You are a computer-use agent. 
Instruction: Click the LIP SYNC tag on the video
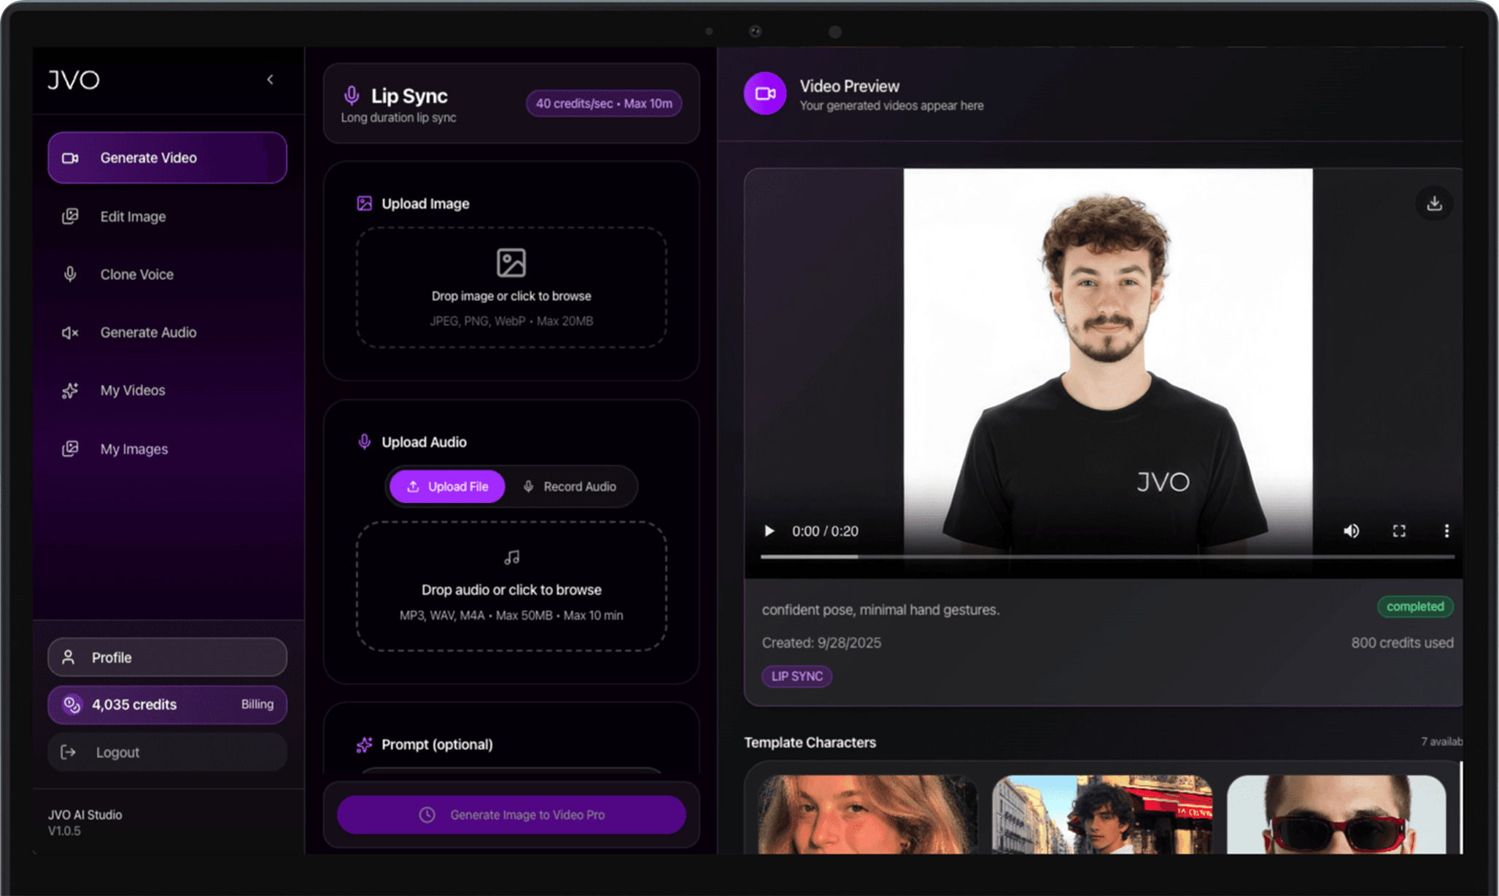(797, 677)
